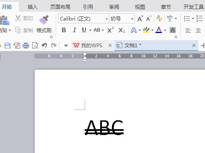Center align paragraph text

pyautogui.click(x=198, y=30)
